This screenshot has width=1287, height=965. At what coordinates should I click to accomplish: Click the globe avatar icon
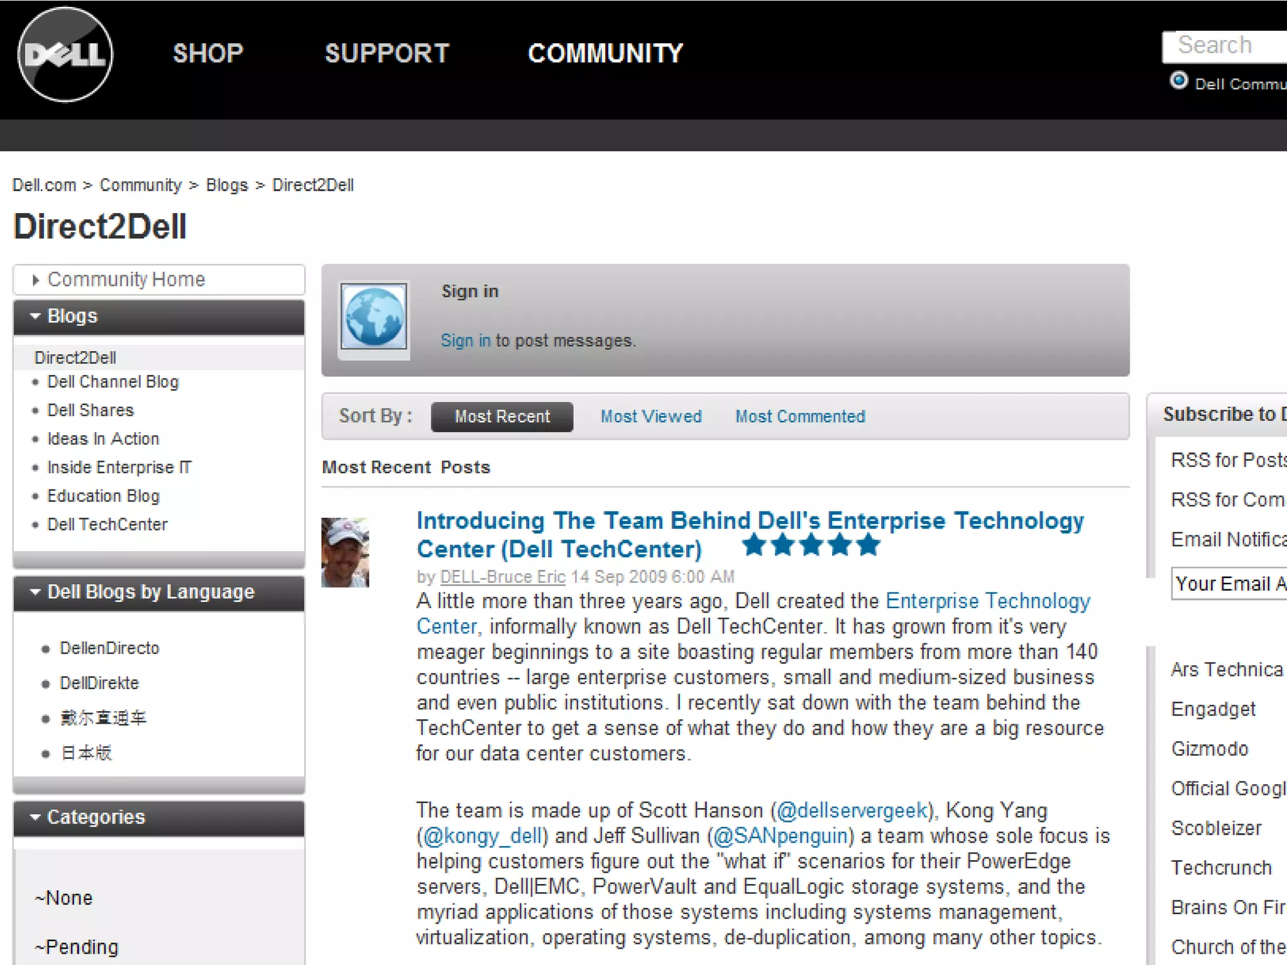pos(374,317)
